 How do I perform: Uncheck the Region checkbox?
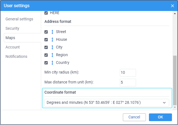[x=46, y=55]
